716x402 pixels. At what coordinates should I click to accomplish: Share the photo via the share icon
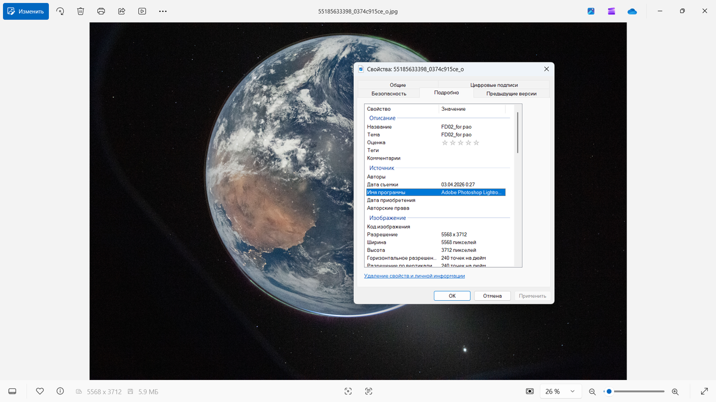pos(122,11)
